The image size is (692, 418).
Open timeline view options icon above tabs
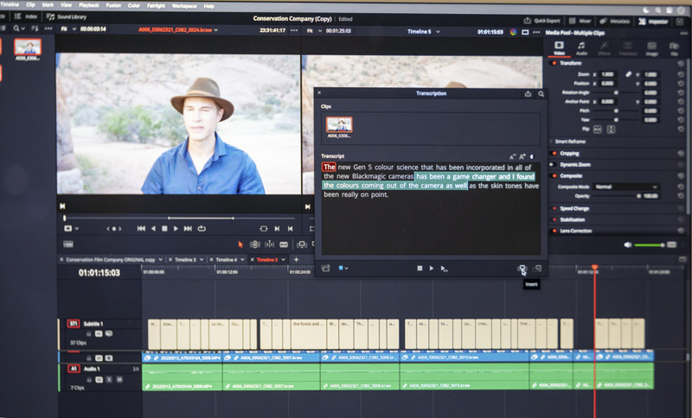pyautogui.click(x=68, y=244)
